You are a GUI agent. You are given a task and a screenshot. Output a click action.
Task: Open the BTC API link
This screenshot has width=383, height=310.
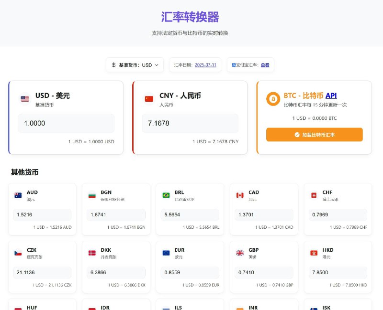coord(330,96)
